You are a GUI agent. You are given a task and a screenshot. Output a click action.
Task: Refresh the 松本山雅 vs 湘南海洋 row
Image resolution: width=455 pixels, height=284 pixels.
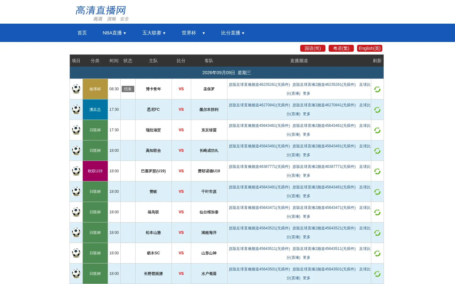pyautogui.click(x=377, y=233)
